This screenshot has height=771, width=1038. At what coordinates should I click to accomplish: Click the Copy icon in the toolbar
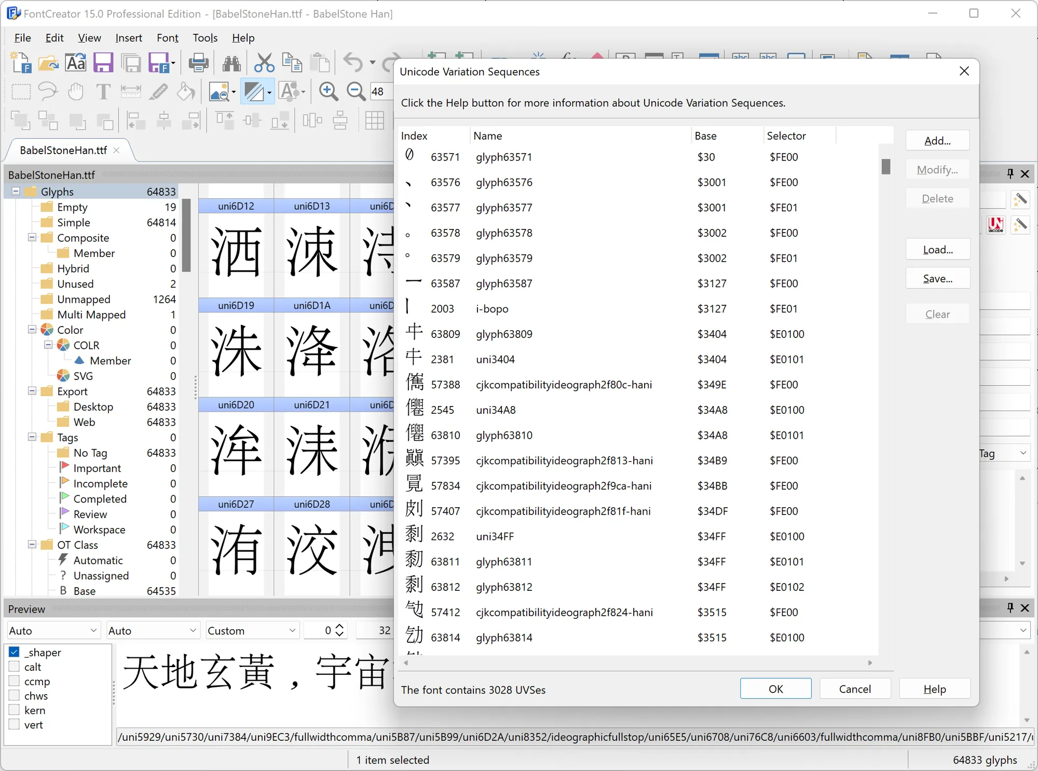coord(292,63)
